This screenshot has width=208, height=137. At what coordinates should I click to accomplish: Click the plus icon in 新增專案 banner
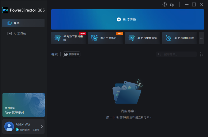coord(119,19)
